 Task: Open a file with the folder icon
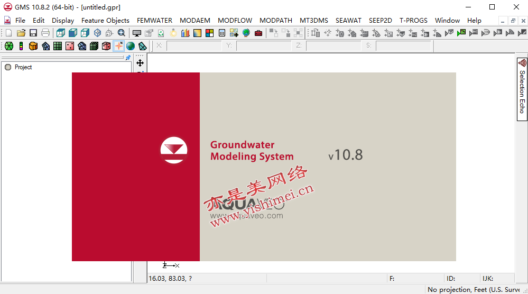click(x=21, y=33)
